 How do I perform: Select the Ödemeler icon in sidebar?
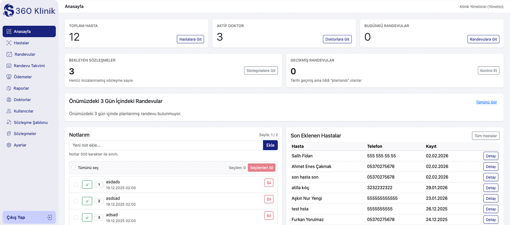click(x=9, y=77)
